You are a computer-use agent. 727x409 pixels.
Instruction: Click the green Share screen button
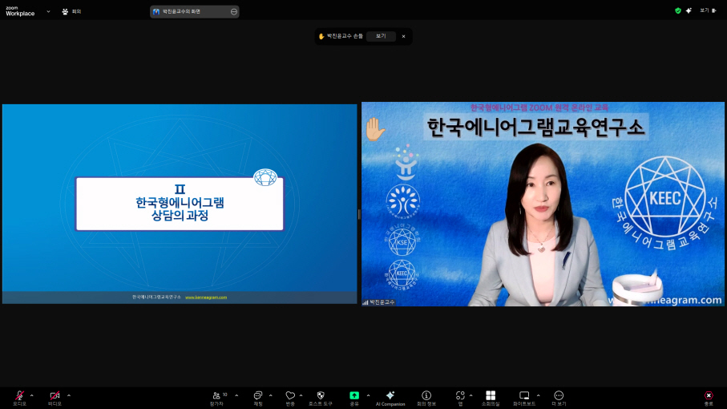(x=354, y=398)
